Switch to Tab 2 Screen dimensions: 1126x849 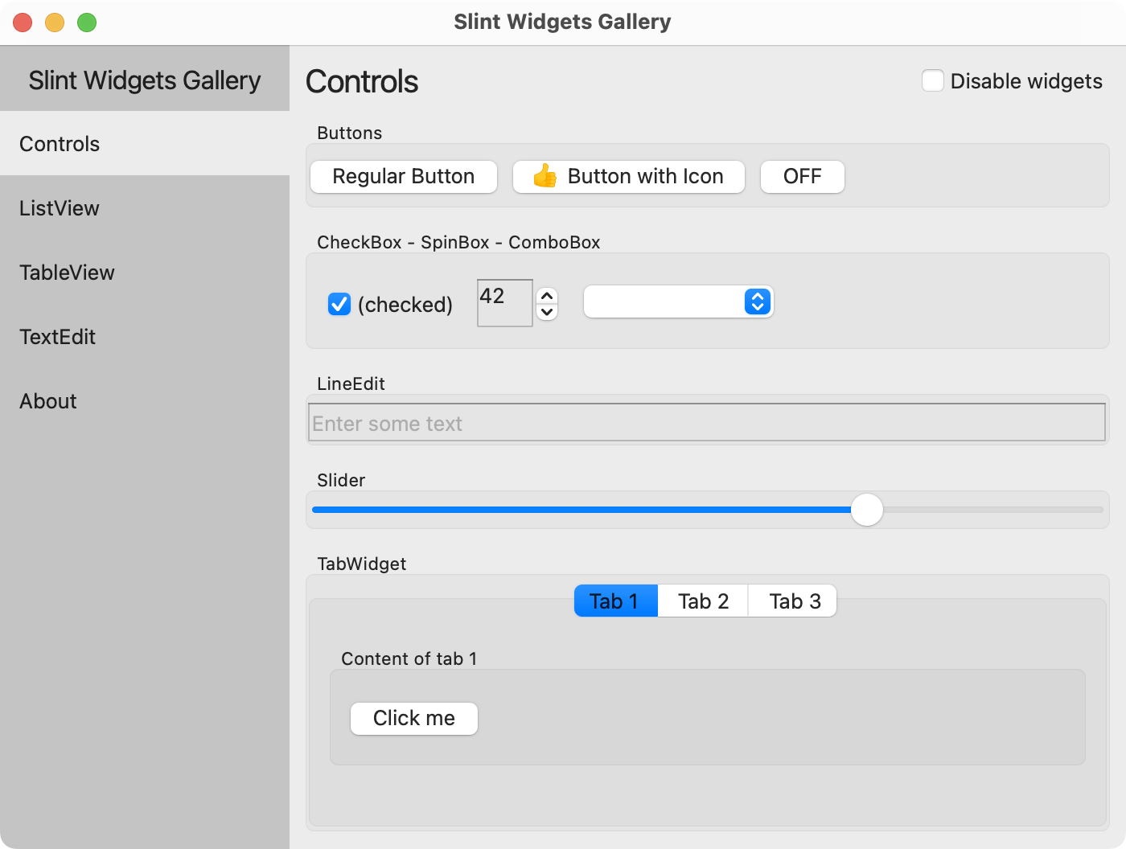click(x=702, y=601)
